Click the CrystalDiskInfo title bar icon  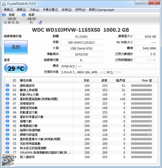[4, 4]
